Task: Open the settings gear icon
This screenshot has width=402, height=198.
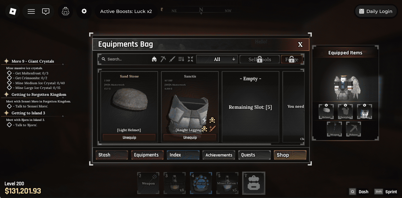Action: 84,11
